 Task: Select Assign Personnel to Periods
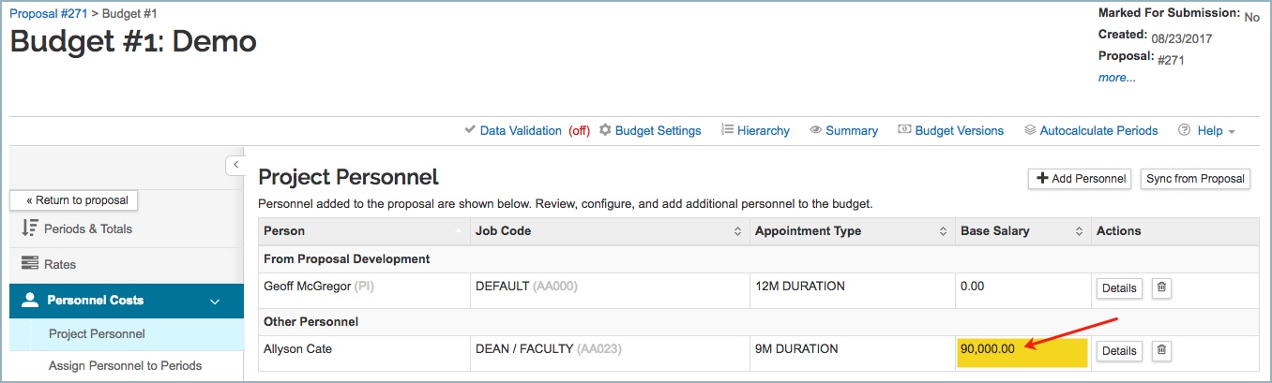click(125, 366)
